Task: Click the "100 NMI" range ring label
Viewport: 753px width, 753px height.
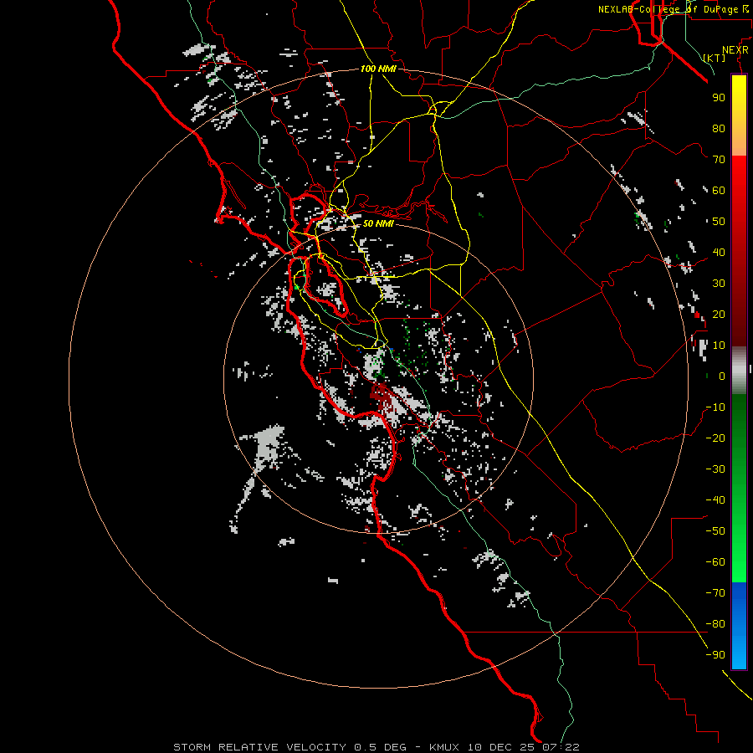Action: (378, 69)
